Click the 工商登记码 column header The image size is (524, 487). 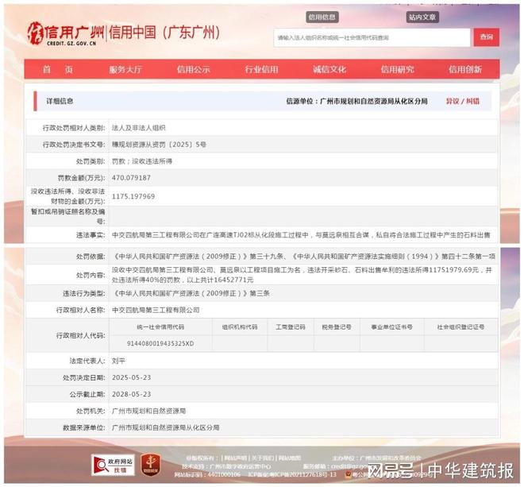coord(291,327)
